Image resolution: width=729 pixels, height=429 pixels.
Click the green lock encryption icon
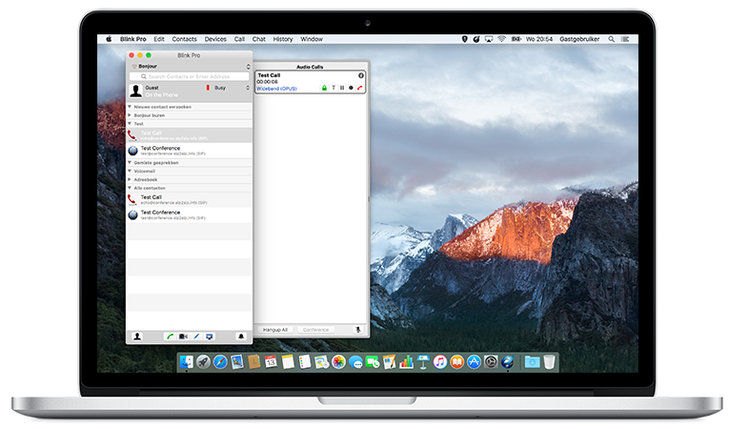coord(324,88)
